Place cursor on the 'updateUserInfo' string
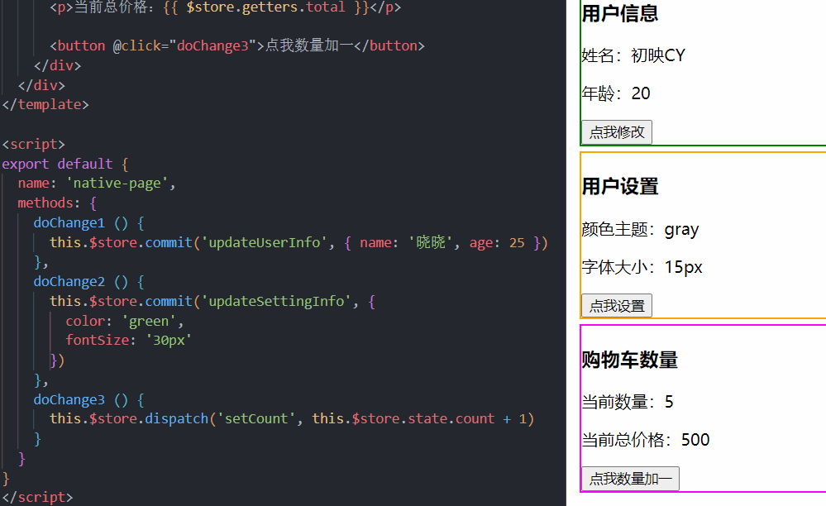The width and height of the screenshot is (826, 506). pyautogui.click(x=264, y=243)
